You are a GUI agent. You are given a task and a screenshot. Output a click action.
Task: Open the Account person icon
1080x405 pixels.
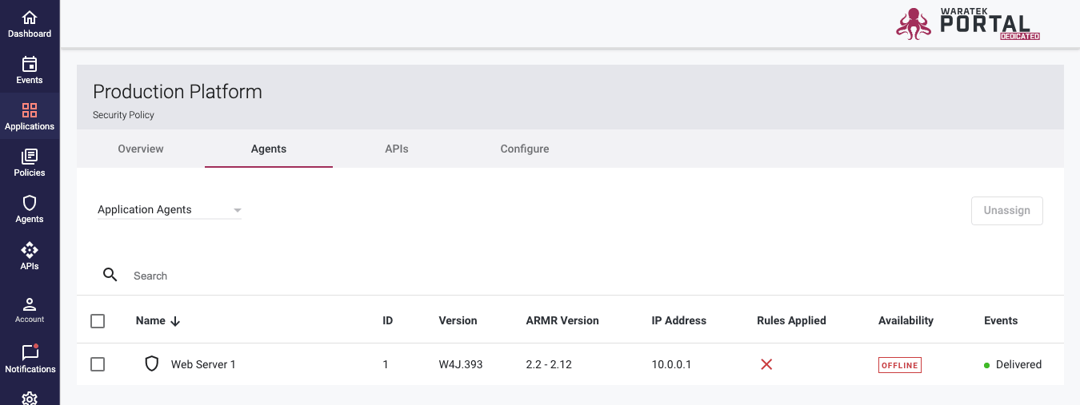[x=30, y=304]
